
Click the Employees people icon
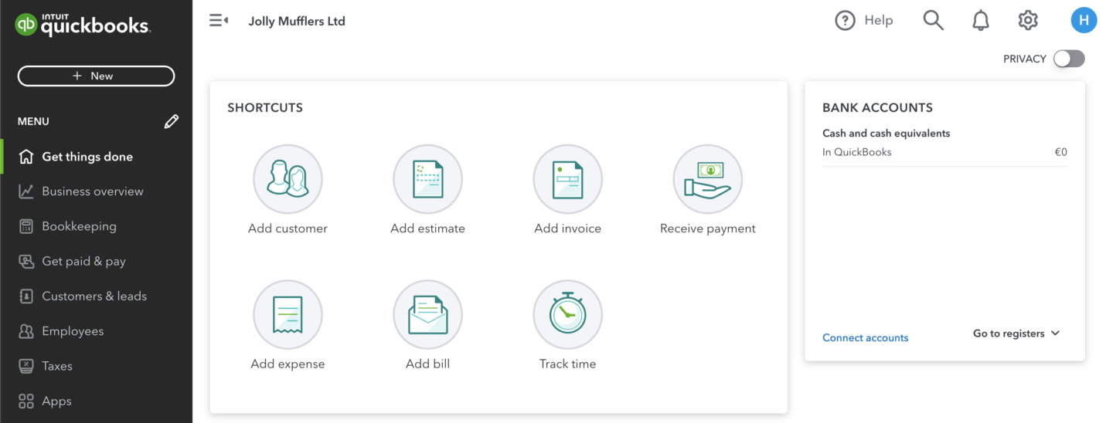click(x=26, y=331)
